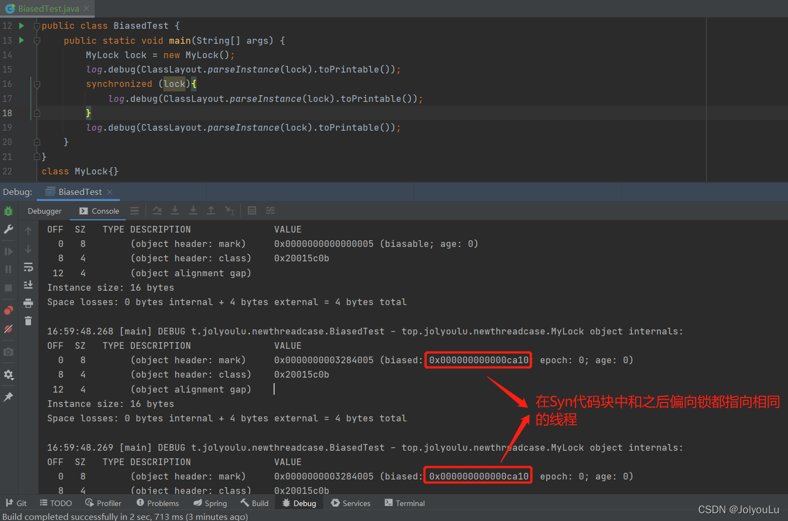
Task: Click the Force Step Into icon
Action: pyautogui.click(x=193, y=210)
